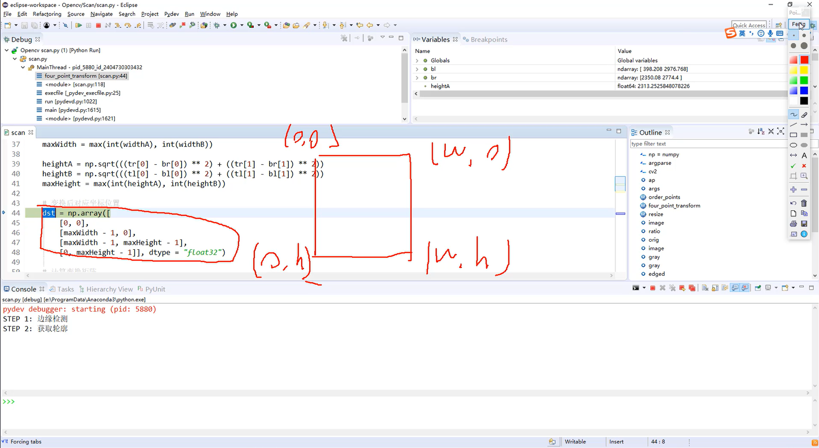Expand the 'bl' ndarray variable
Image resolution: width=819 pixels, height=448 pixels.
417,69
